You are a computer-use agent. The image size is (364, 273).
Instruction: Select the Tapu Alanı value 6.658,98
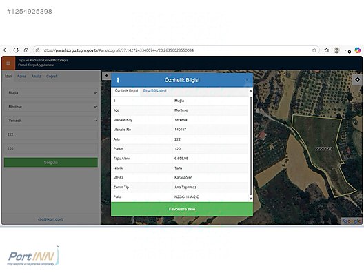[x=181, y=159]
